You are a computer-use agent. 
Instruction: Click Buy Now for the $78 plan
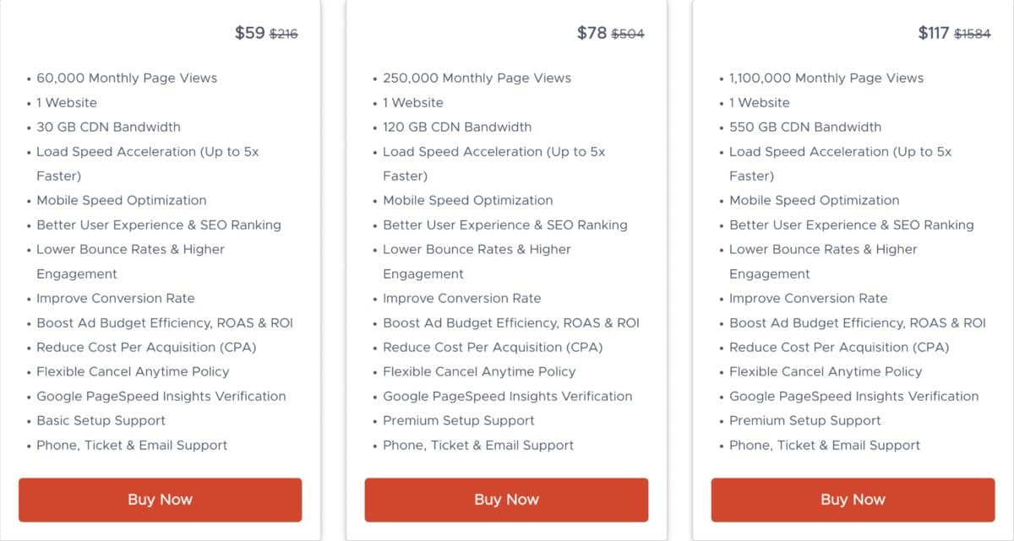506,500
